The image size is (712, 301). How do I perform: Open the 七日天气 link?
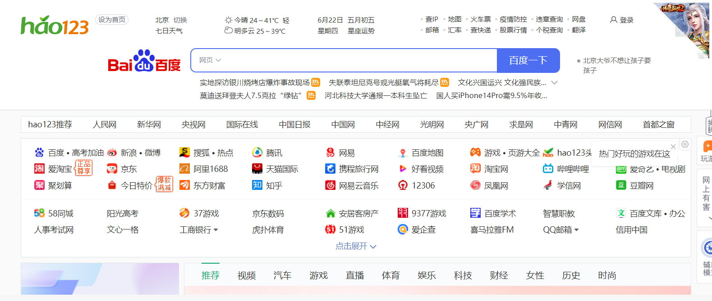point(169,31)
